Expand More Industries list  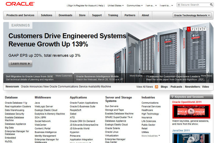(151, 136)
